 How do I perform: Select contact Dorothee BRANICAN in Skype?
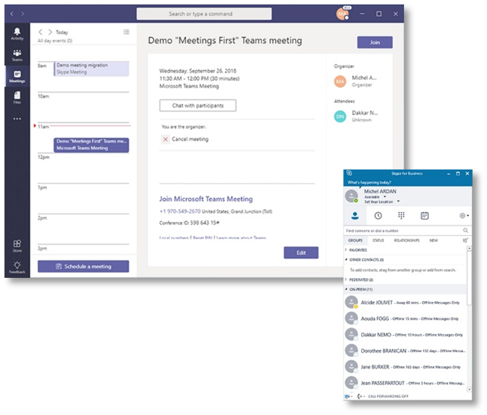click(x=406, y=351)
